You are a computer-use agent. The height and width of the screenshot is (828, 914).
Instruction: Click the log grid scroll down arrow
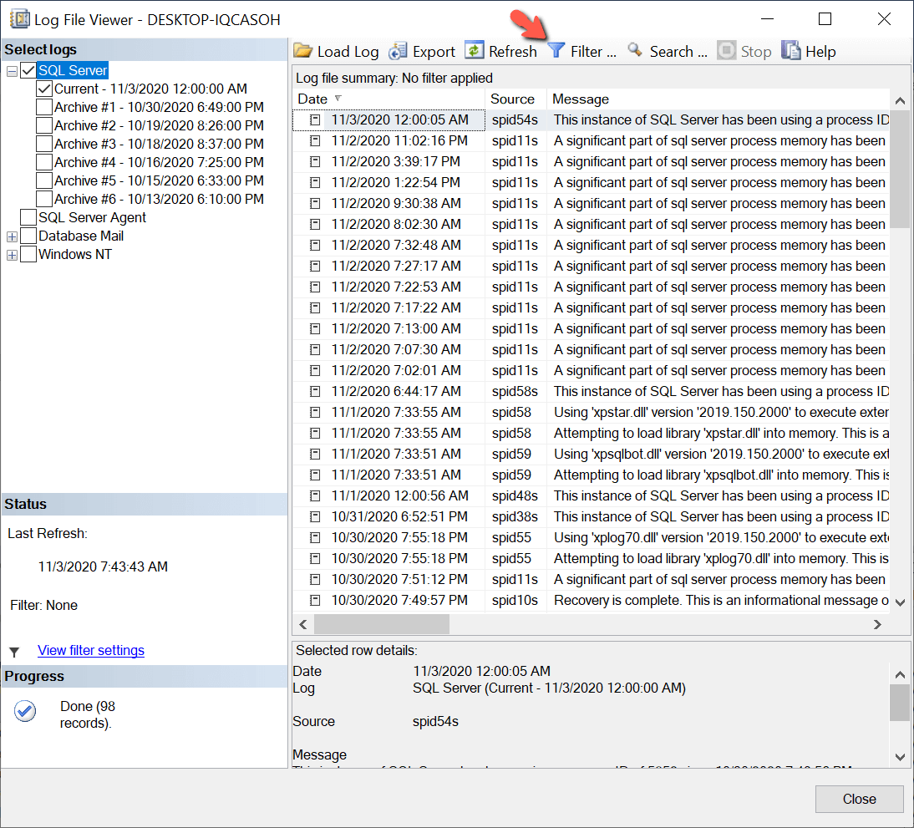tap(900, 602)
